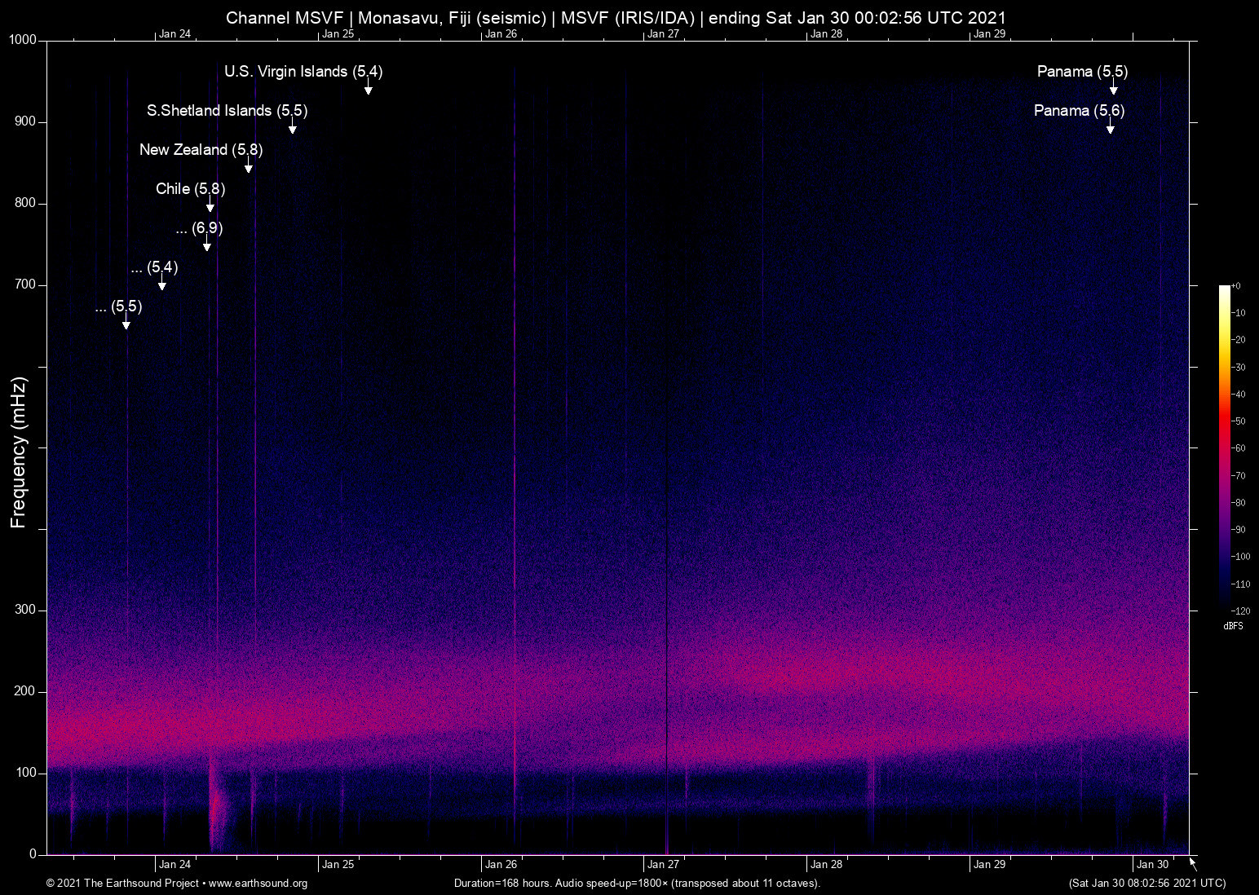Select the S.Shetland Islands (5.5) annotation

pos(228,111)
